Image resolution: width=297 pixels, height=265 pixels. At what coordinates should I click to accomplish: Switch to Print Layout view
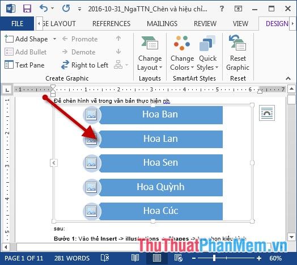click(x=157, y=258)
